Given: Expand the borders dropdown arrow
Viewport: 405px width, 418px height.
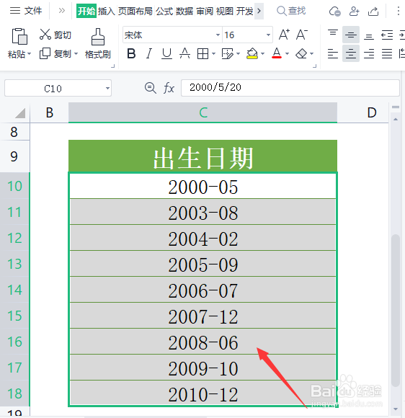Looking at the screenshot, I should coord(213,53).
